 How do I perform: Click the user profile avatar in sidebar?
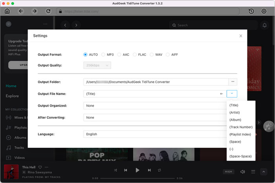click(x=9, y=24)
